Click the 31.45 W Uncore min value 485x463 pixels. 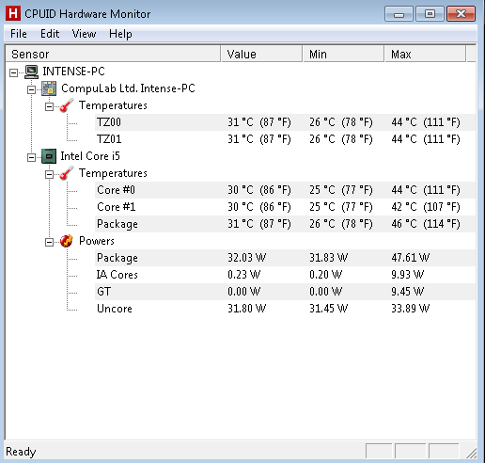point(329,309)
